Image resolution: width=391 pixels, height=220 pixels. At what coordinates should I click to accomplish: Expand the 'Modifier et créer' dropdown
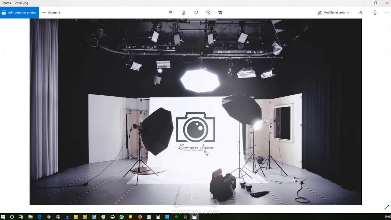pyautogui.click(x=334, y=13)
